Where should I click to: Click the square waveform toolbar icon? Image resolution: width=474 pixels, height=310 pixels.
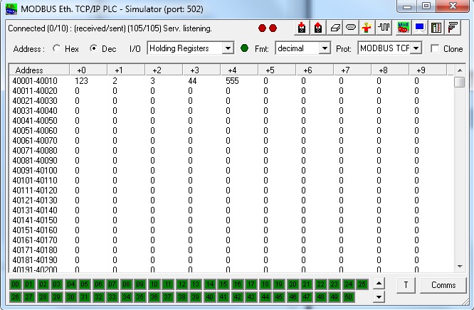[384, 28]
